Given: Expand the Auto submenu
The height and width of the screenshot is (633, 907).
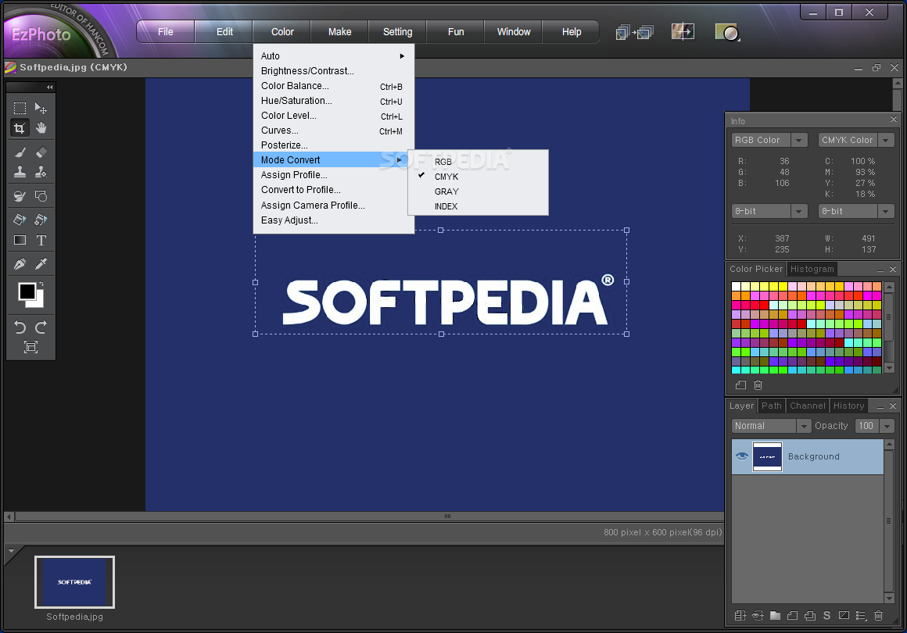Looking at the screenshot, I should pos(334,56).
